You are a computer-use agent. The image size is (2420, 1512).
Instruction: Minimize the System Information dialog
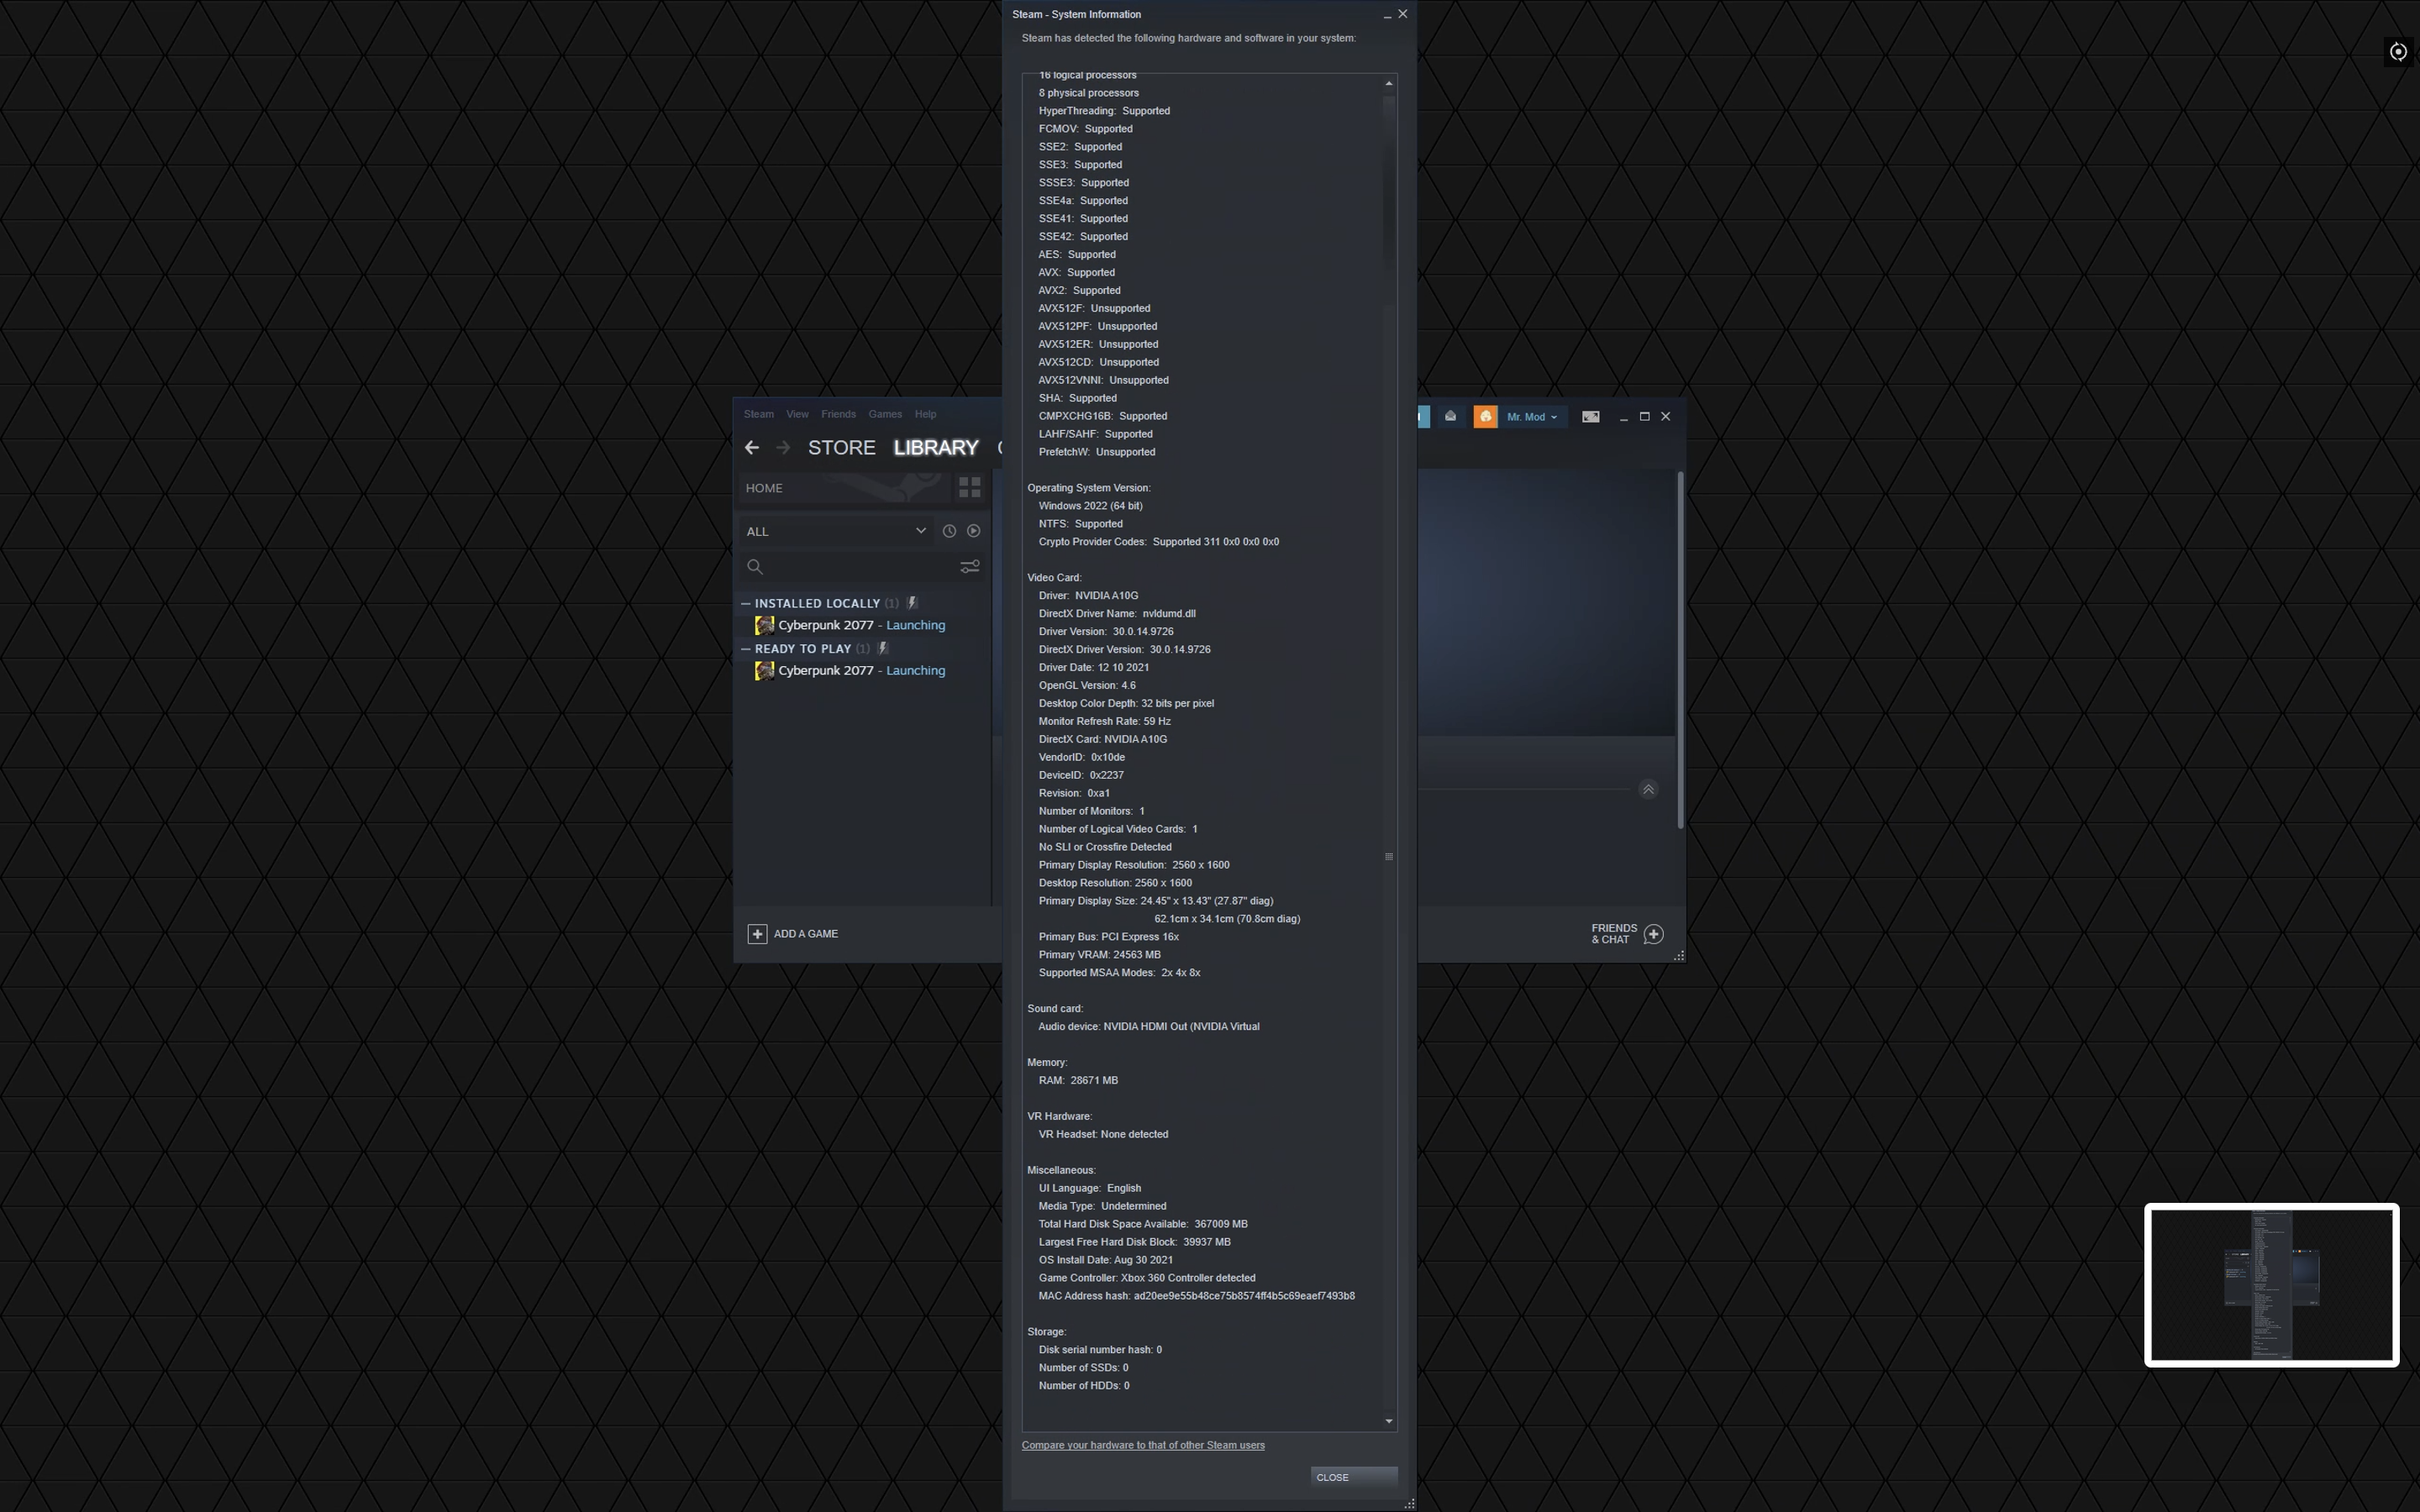[x=1387, y=15]
